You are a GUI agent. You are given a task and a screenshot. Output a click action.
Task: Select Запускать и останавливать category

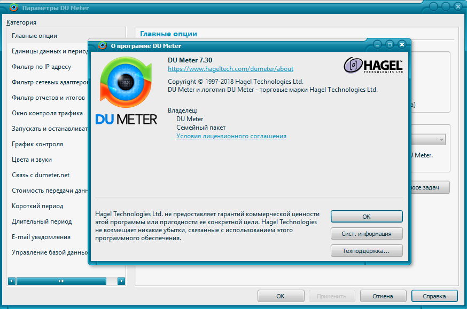(48, 129)
